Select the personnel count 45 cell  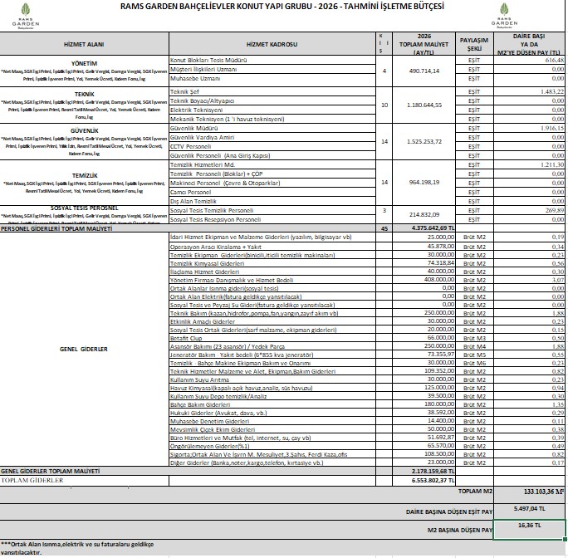click(384, 228)
